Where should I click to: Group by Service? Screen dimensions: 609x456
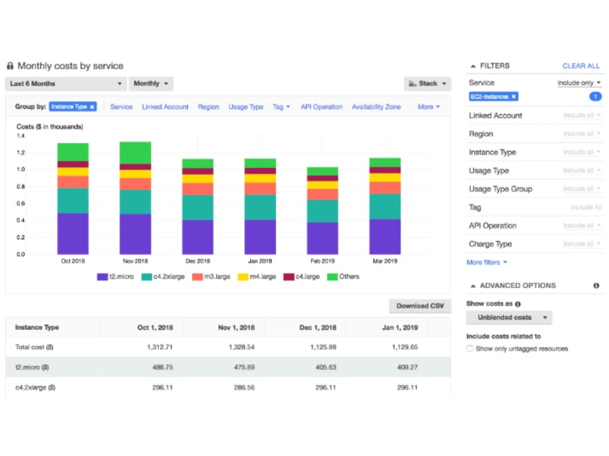tap(121, 107)
